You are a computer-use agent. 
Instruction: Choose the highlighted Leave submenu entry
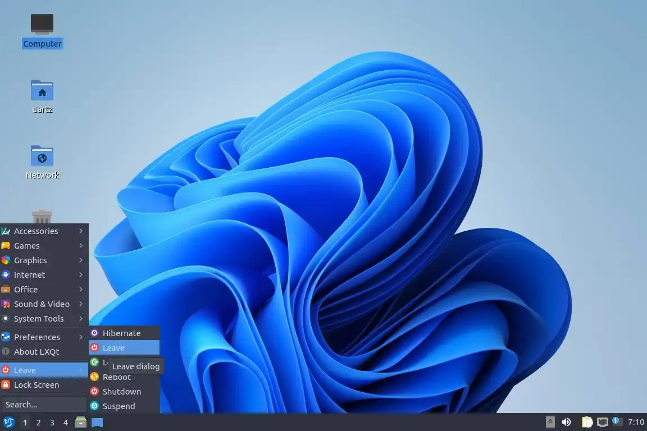(x=124, y=348)
